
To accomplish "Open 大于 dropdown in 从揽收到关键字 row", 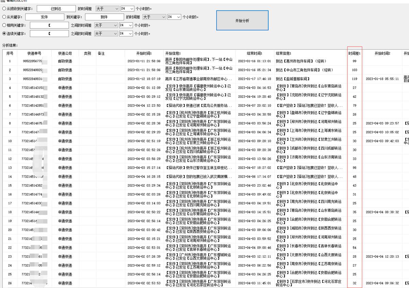I will tap(107, 9).
